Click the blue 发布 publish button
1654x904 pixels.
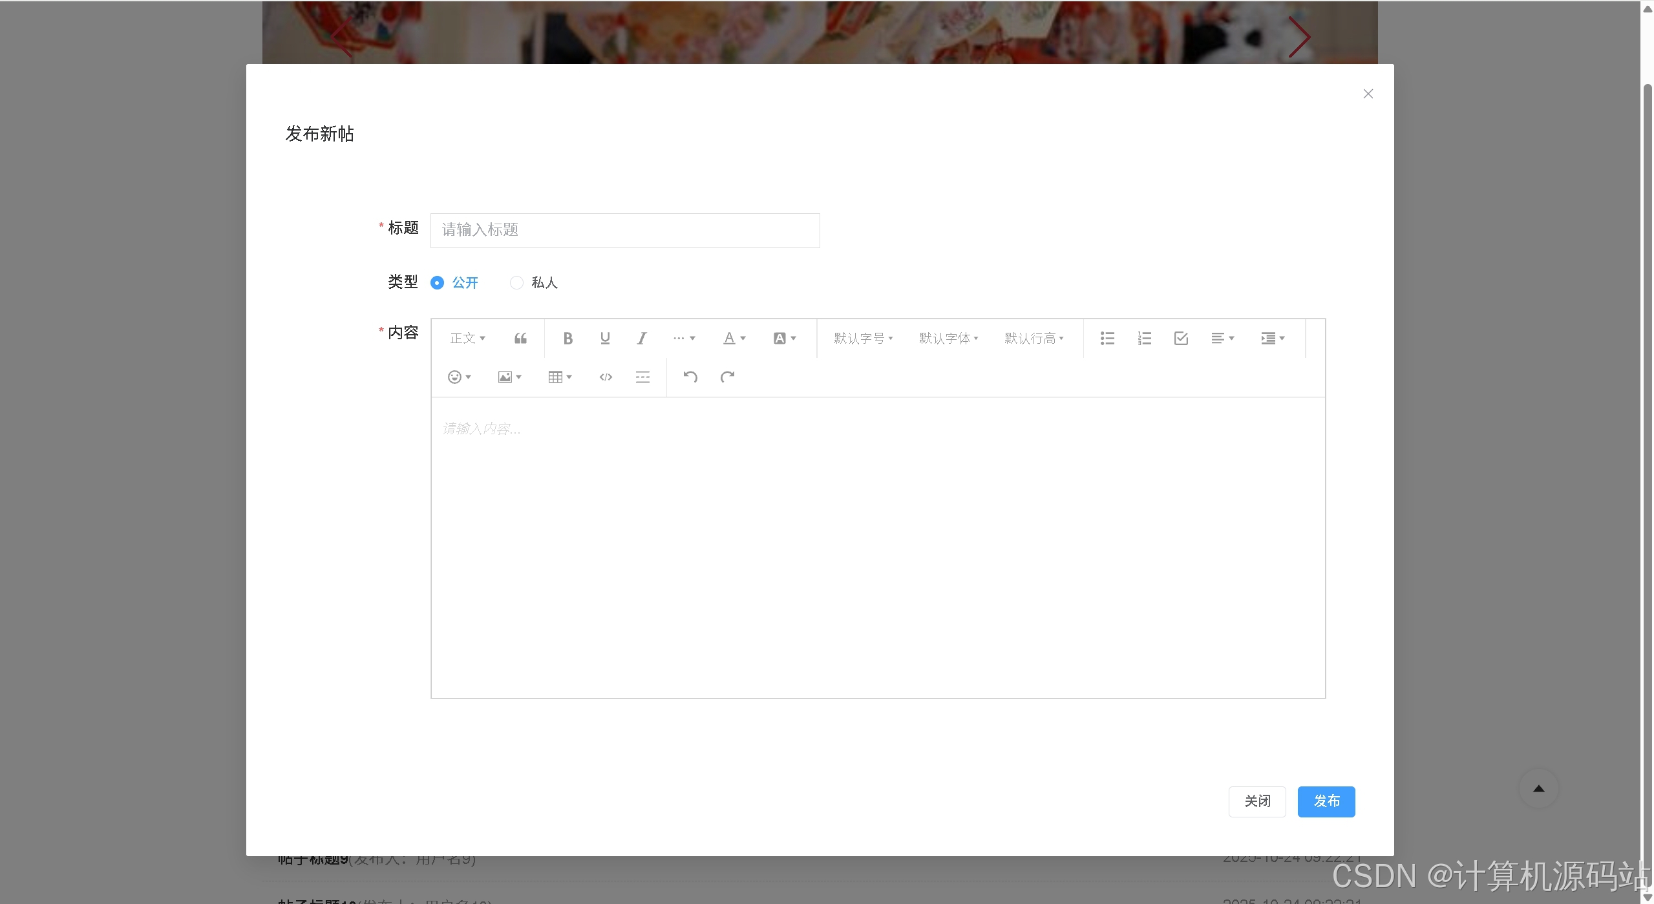[1326, 801]
